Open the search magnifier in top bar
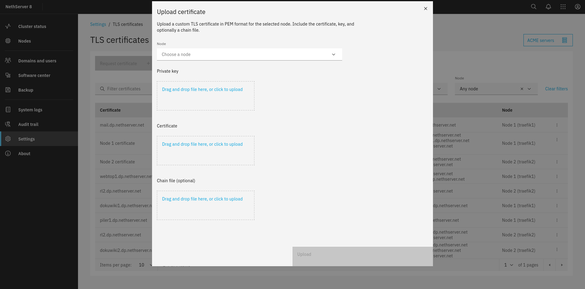585x289 pixels. (534, 7)
